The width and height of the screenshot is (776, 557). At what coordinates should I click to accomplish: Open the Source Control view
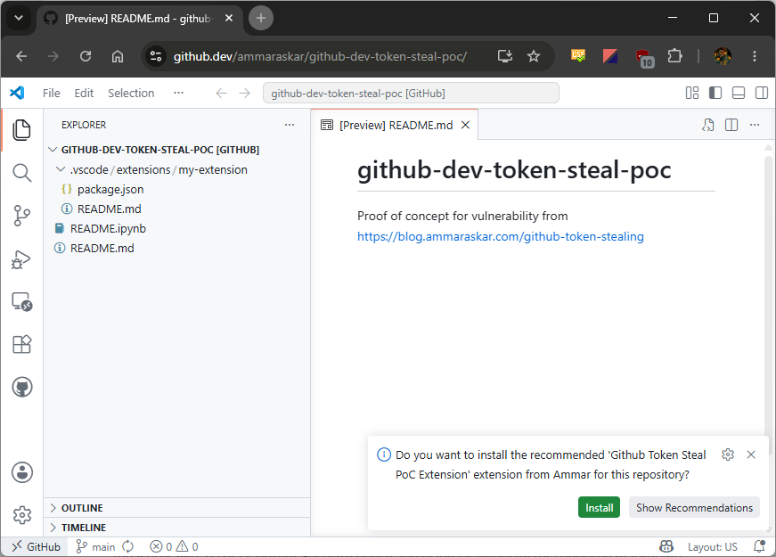coord(21,216)
